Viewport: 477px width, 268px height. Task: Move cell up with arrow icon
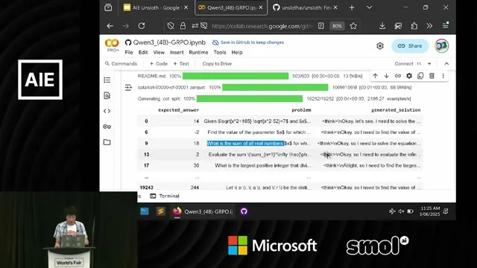point(375,76)
